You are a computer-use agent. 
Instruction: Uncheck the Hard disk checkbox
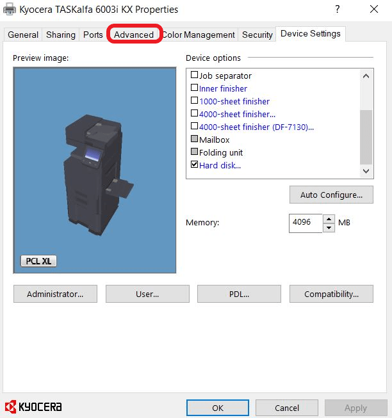point(195,165)
